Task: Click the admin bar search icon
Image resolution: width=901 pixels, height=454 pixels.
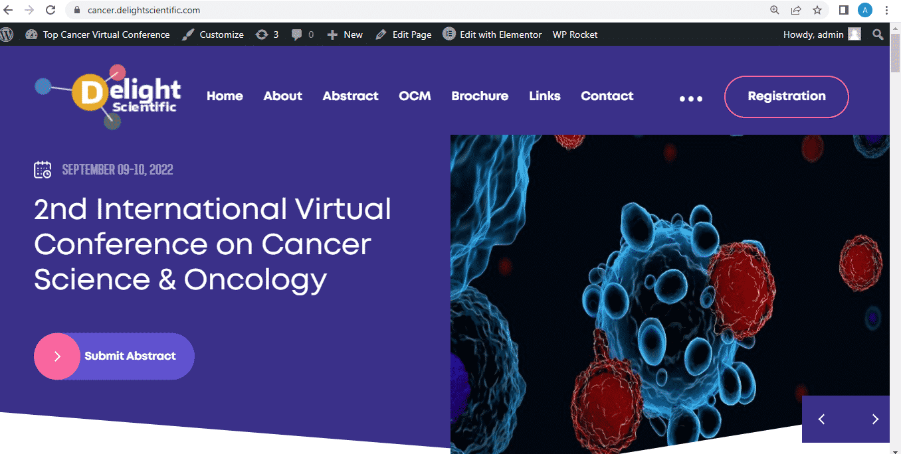Action: tap(878, 34)
